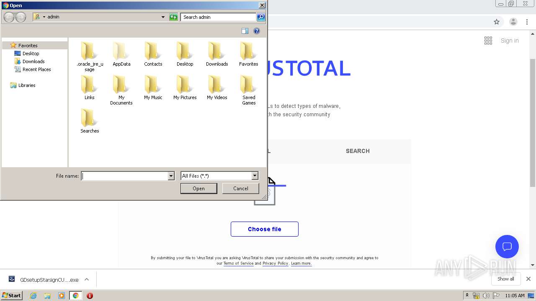Click the Windows Start button
The height and width of the screenshot is (301, 536).
point(12,296)
